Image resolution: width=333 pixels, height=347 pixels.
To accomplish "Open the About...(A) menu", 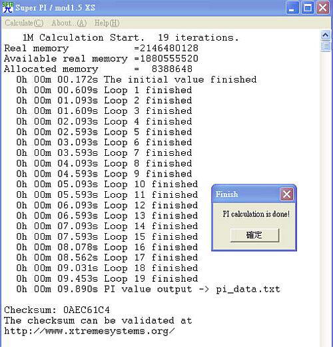I will (69, 23).
